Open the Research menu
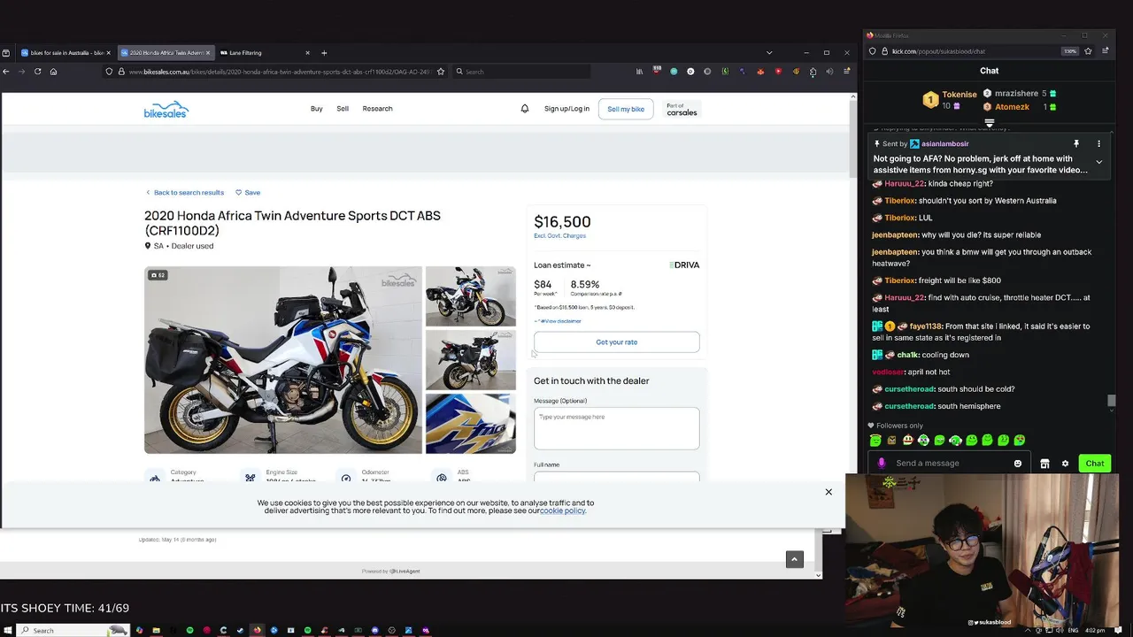The height and width of the screenshot is (637, 1133). (377, 109)
